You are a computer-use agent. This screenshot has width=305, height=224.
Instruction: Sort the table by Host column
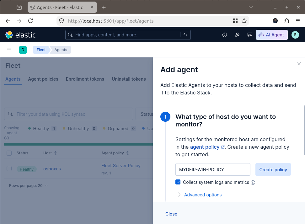(x=50, y=153)
